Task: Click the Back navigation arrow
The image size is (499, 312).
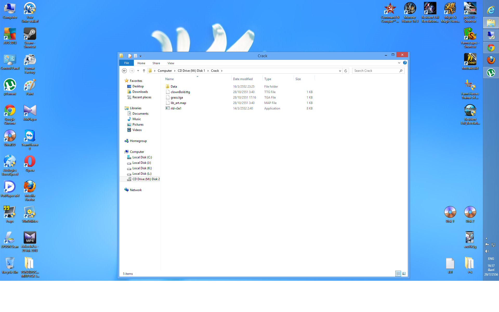Action: point(124,71)
